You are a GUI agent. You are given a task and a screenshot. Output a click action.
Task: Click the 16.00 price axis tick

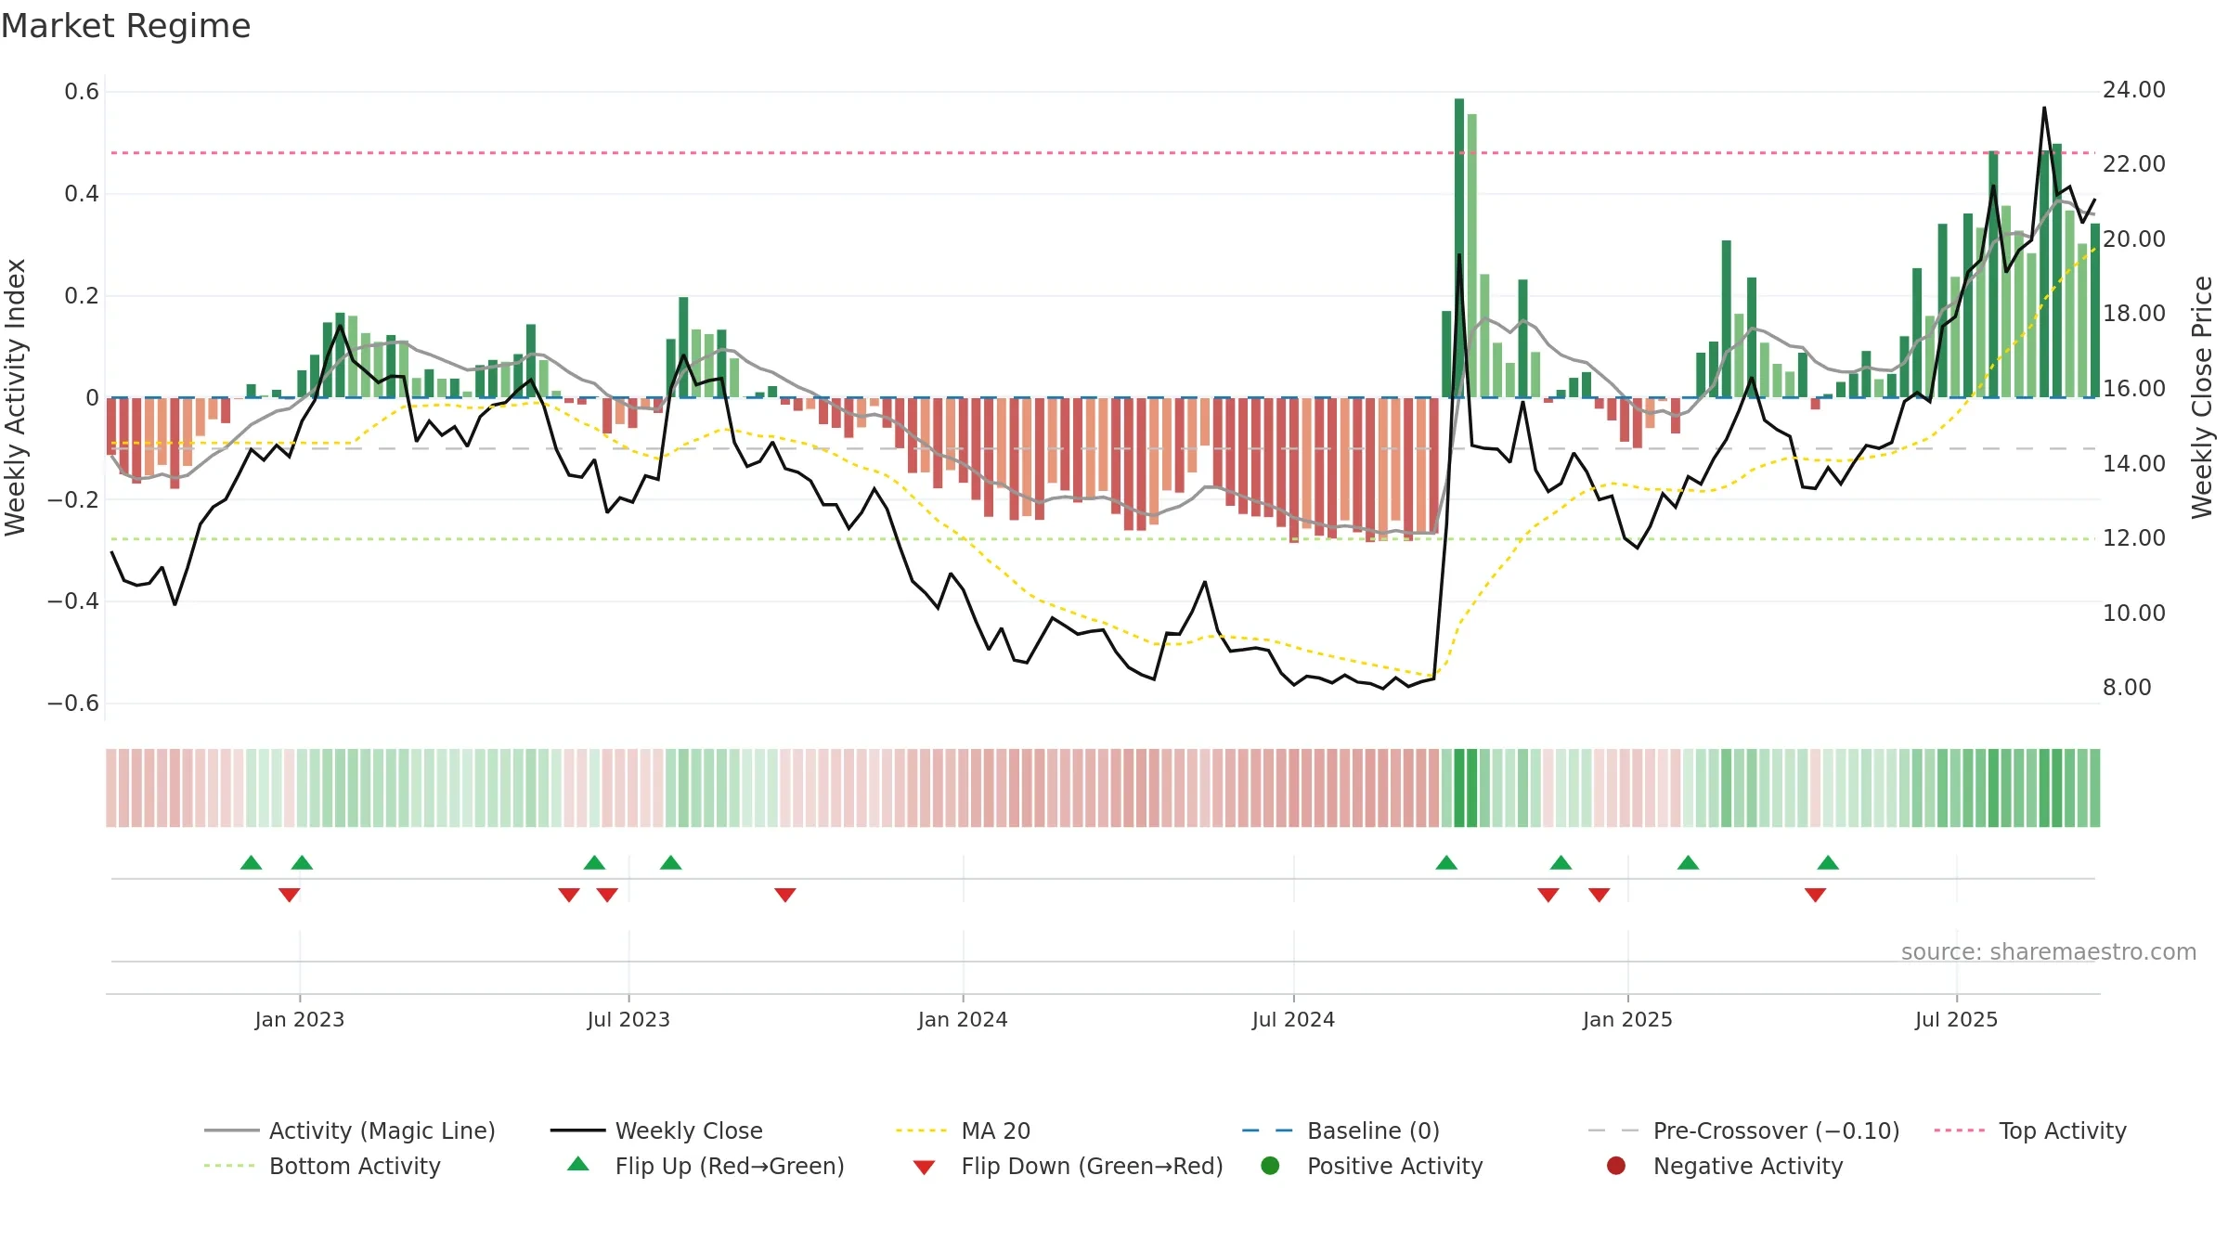tap(2133, 389)
